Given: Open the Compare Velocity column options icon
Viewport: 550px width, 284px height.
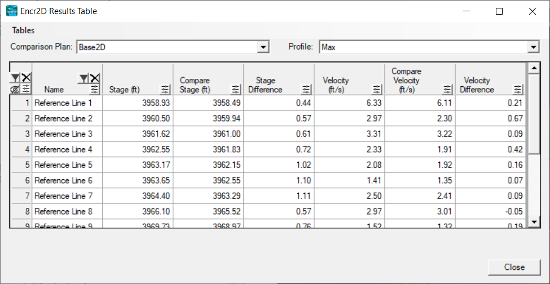Looking at the screenshot, I should pos(447,89).
